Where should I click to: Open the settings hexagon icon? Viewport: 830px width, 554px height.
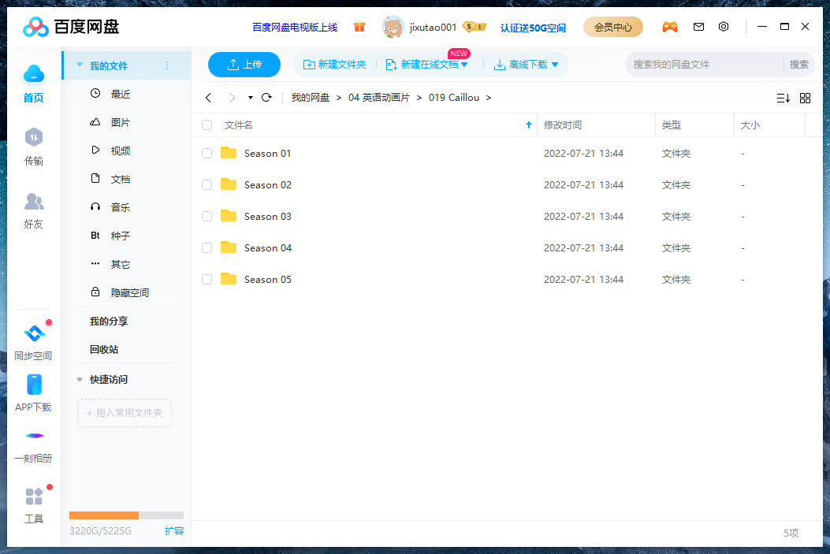click(x=724, y=27)
